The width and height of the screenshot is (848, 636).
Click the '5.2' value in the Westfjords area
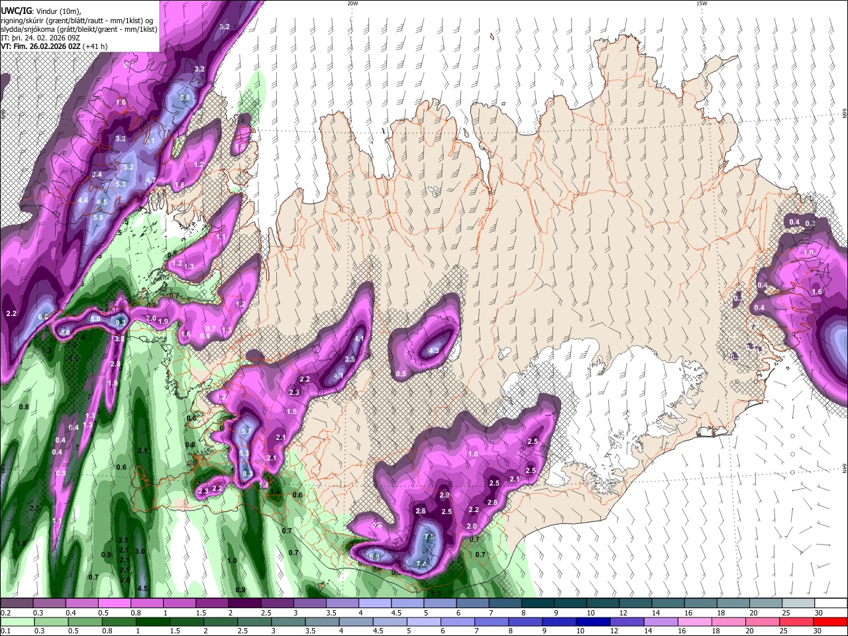pyautogui.click(x=129, y=168)
